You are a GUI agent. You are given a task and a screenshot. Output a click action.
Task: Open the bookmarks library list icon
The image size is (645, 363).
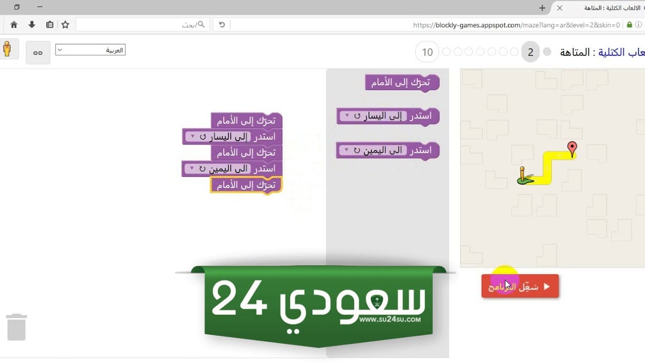pos(49,25)
